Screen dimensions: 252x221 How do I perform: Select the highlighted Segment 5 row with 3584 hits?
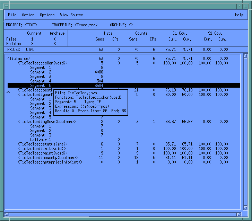click(x=124, y=86)
